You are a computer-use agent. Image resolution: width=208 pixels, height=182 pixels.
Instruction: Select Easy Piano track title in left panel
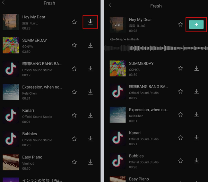tap(32, 157)
